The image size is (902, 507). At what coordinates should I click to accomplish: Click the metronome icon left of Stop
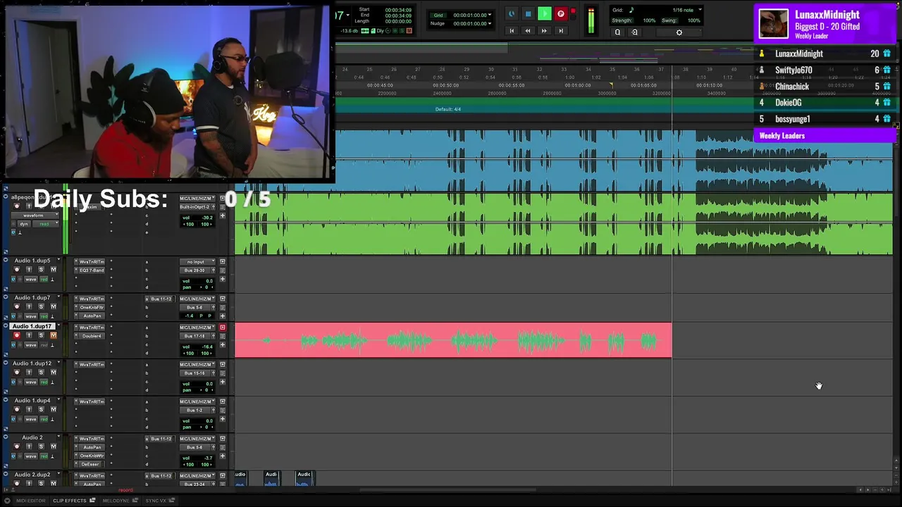[512, 13]
